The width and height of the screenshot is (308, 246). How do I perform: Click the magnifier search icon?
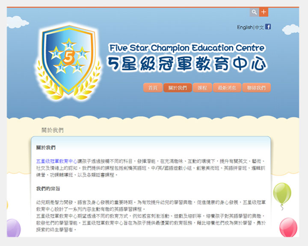tap(254, 12)
